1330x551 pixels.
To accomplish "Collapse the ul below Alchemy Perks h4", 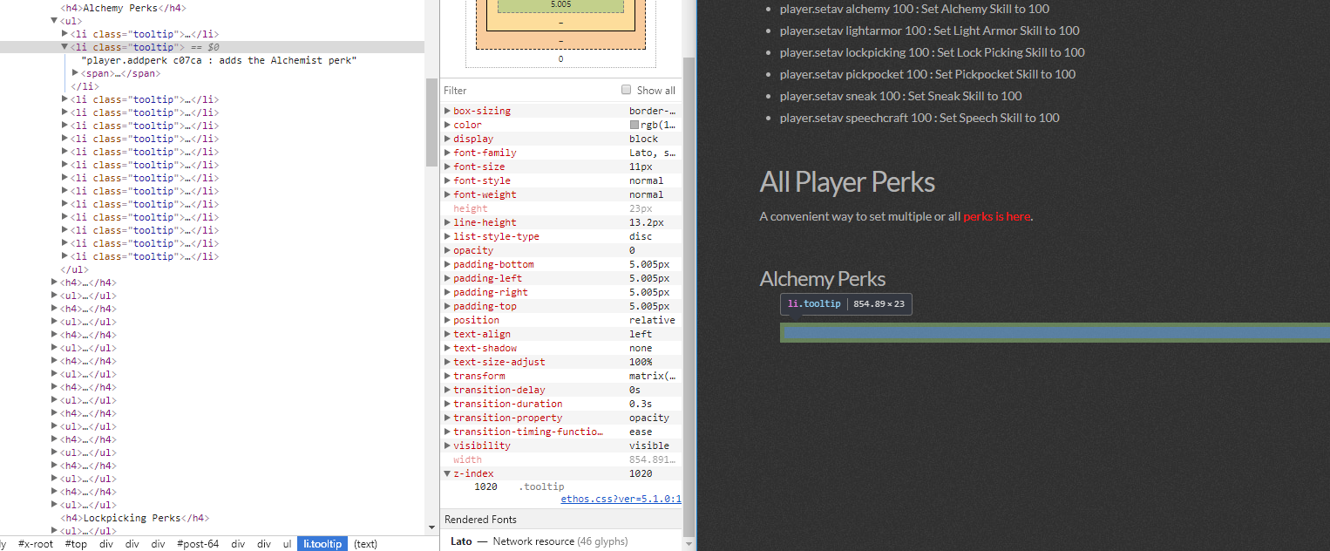I will (x=54, y=21).
